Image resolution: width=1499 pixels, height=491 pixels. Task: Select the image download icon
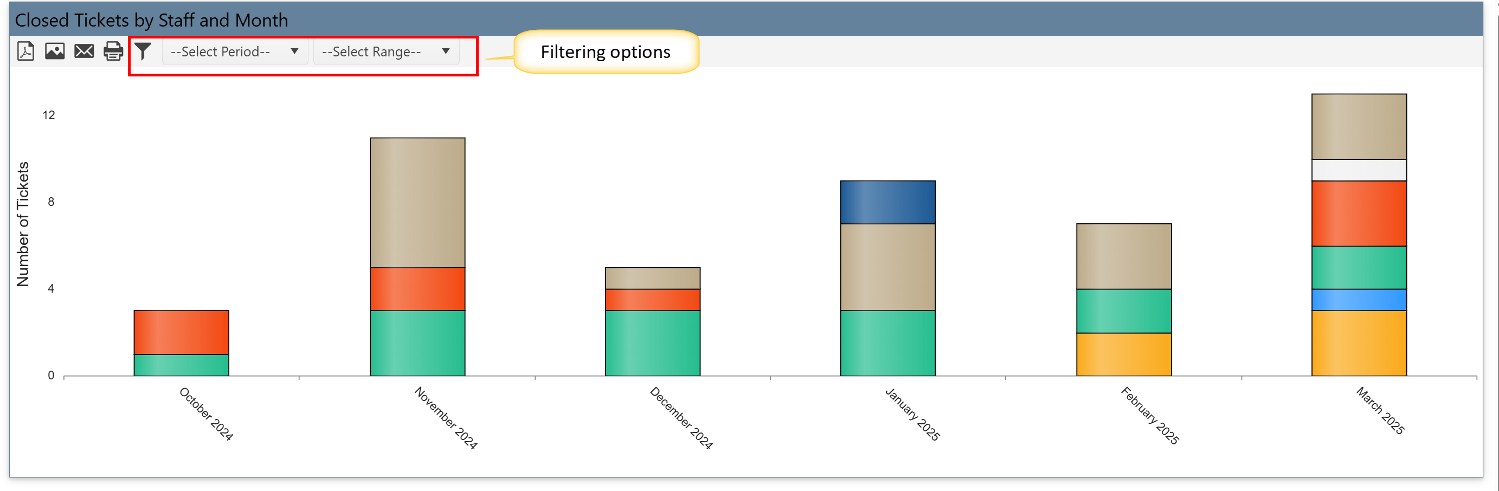tap(54, 51)
